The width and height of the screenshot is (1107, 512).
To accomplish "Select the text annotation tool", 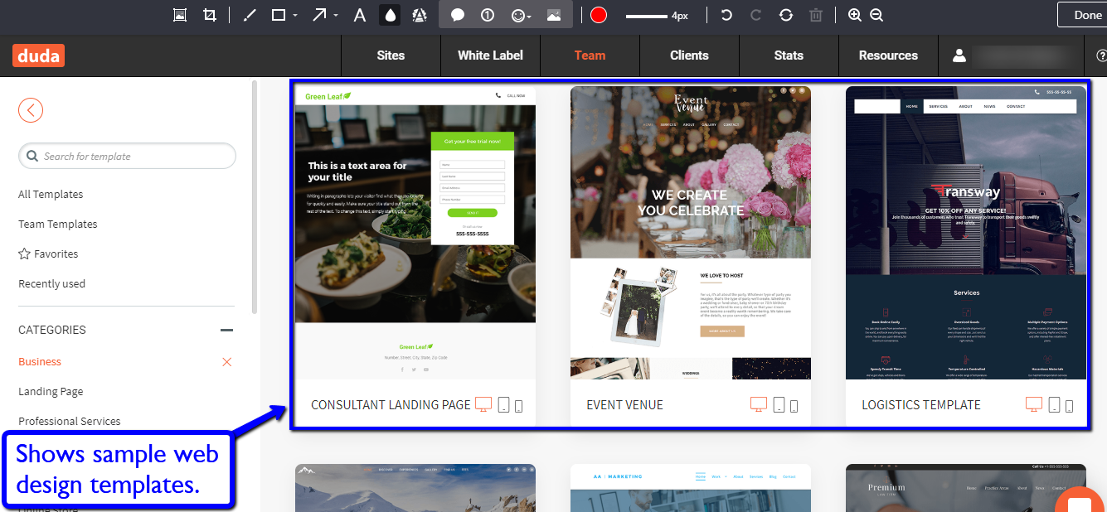I will pos(360,15).
